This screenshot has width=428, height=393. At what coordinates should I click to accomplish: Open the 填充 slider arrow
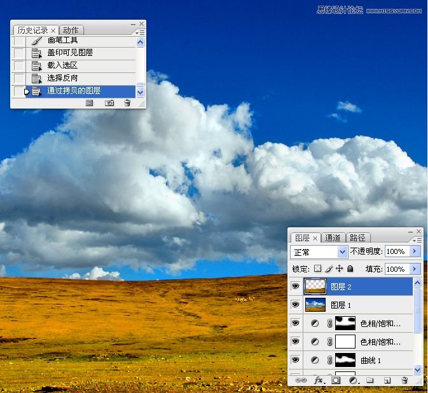tap(415, 269)
